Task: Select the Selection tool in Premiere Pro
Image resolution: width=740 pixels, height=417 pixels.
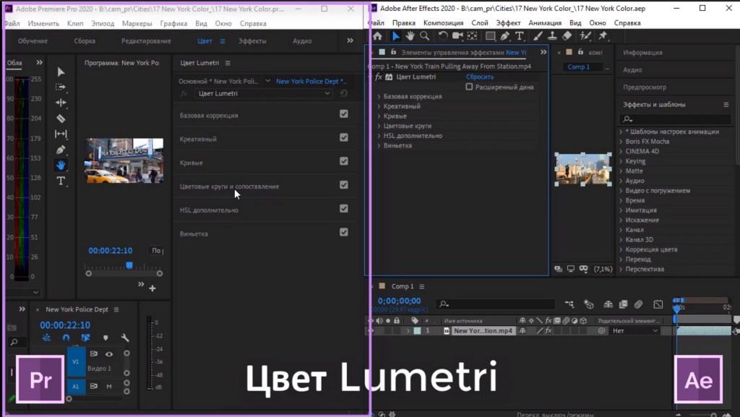Action: tap(61, 72)
